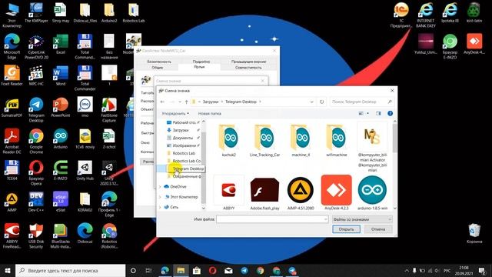Screen dimensions: 492x277
Task: Select the Ярлык tab in Properties
Action: pyautogui.click(x=199, y=67)
